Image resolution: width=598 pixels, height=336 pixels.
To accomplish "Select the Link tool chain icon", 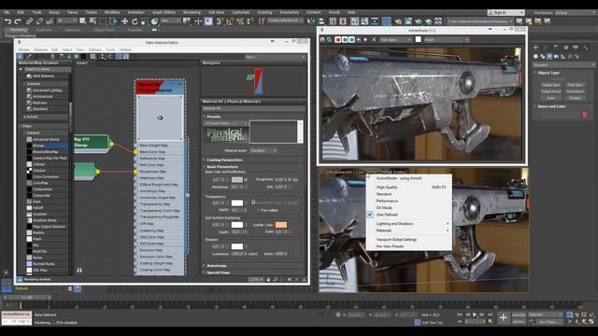I will click(x=30, y=21).
